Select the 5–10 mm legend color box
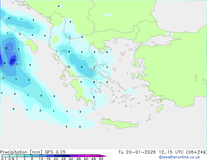The image size is (207, 160). tap(36, 156)
